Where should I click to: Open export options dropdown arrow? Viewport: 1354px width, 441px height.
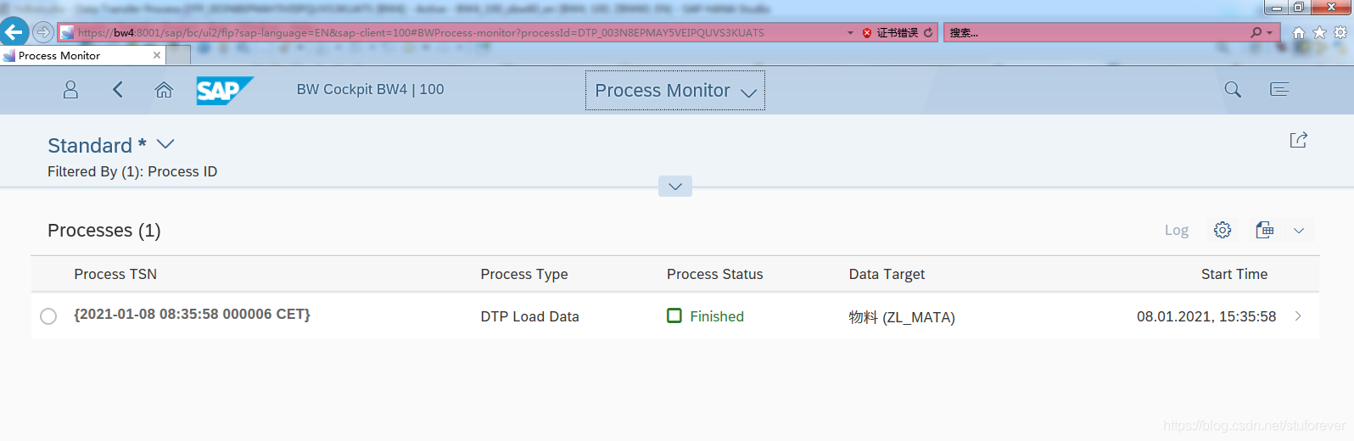pos(1299,230)
